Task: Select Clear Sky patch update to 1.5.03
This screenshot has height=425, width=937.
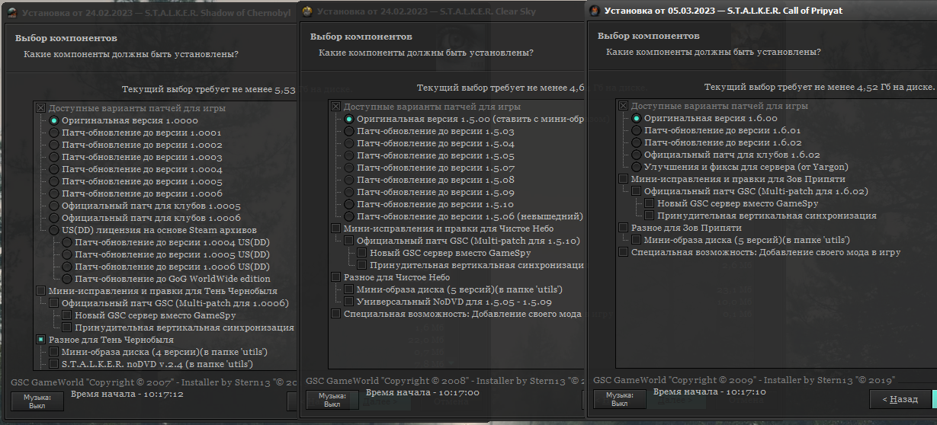Action: tap(349, 131)
